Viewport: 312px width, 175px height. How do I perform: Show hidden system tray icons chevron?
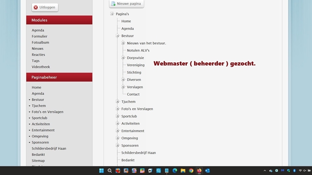[x=265, y=171]
